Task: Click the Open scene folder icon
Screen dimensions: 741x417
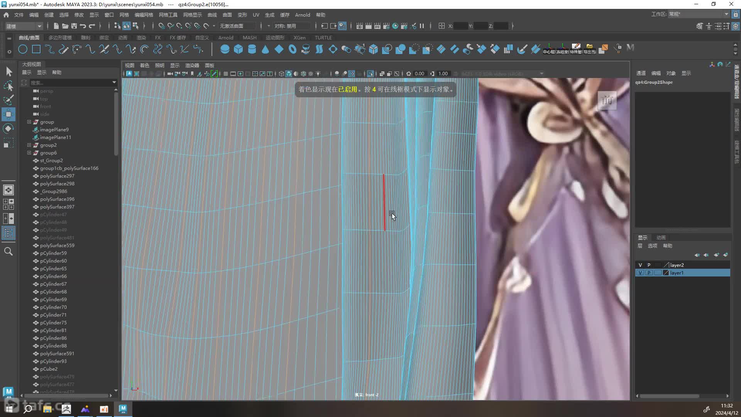Action: coord(65,26)
